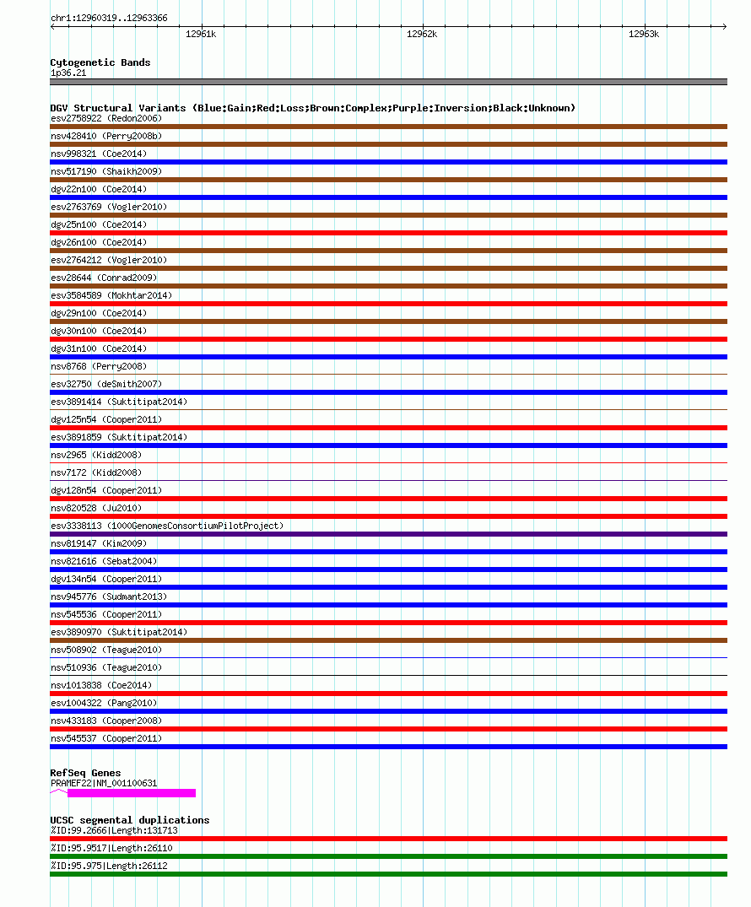This screenshot has height=907, width=751.
Task: Click esv28644 (Conrad2009) label
Action: (104, 278)
